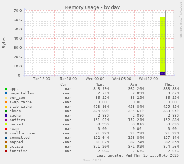The height and width of the screenshot is (164, 184).
Task: Click the 'Tue 18:00' time label
Action: click(68, 79)
